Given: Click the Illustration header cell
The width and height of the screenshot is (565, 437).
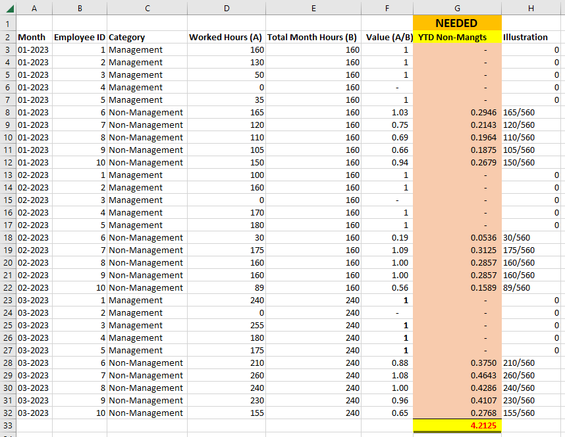Looking at the screenshot, I should 533,37.
